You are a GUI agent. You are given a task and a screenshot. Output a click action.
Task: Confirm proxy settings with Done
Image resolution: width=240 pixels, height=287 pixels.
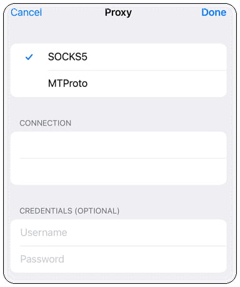214,13
